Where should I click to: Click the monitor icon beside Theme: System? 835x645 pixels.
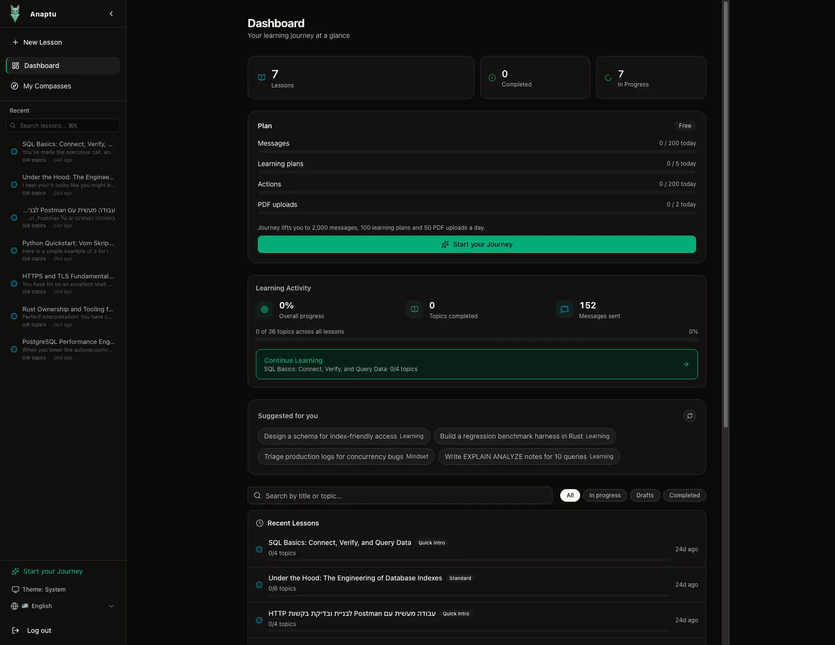coord(16,590)
